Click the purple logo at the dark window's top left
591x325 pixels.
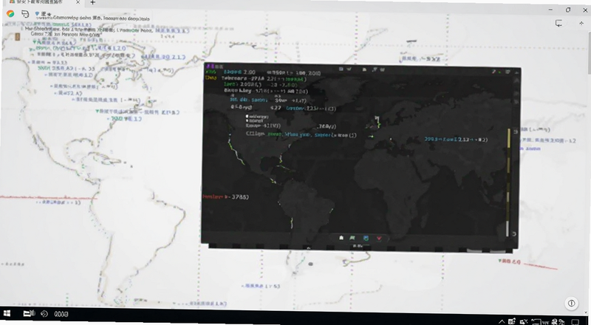(x=210, y=66)
